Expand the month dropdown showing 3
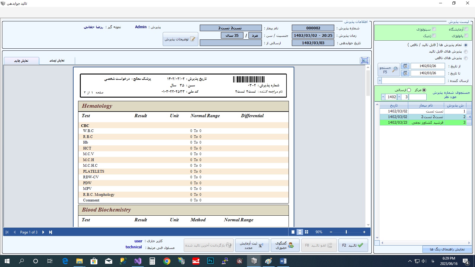Viewport: 475px width, 267px height. point(399,97)
